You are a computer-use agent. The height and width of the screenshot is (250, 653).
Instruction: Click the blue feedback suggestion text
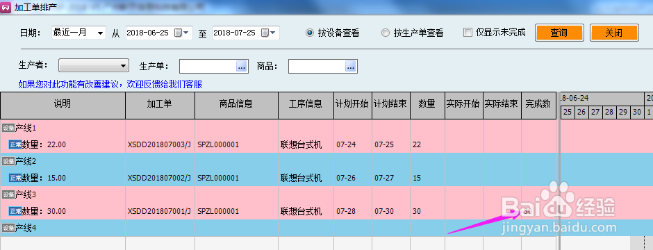[110, 85]
